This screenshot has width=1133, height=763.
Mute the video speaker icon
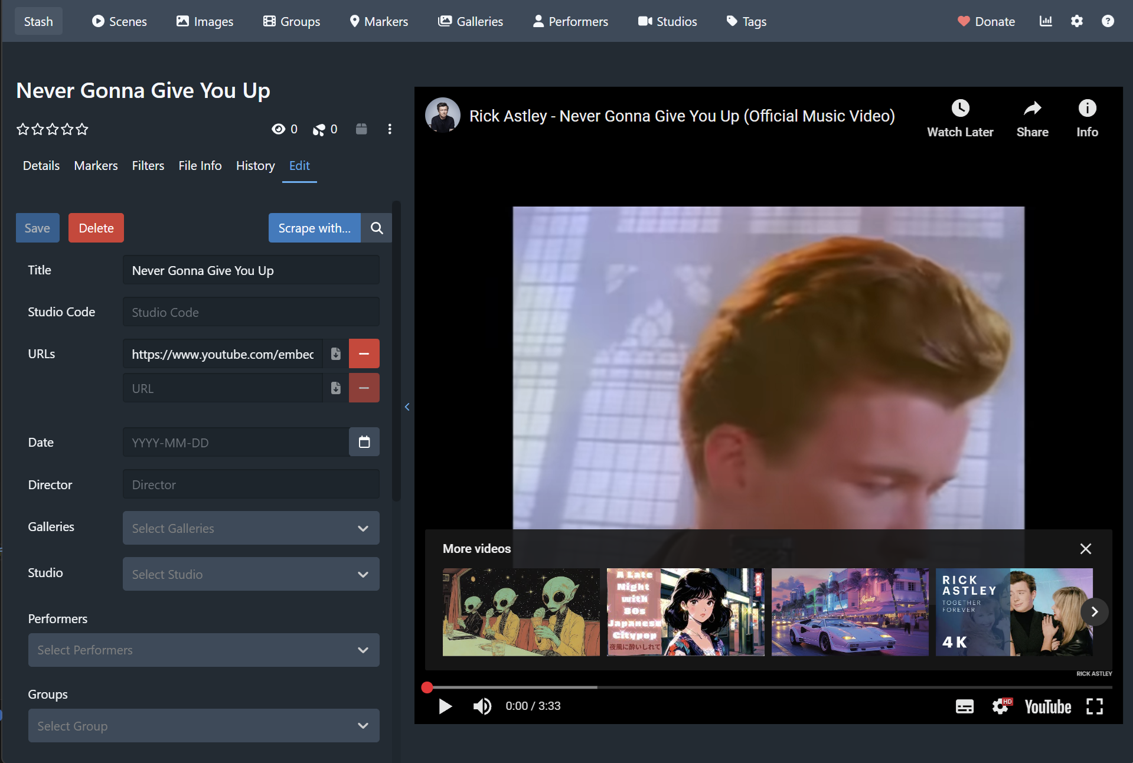click(482, 706)
